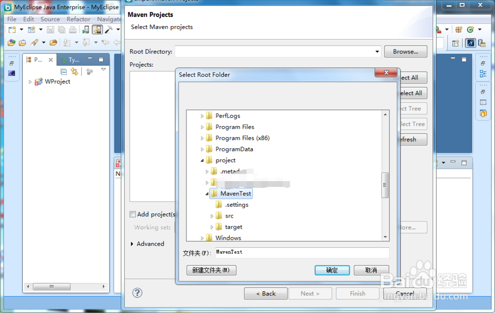Click the 新建文件夹(M) button
Image resolution: width=495 pixels, height=313 pixels.
click(x=211, y=270)
